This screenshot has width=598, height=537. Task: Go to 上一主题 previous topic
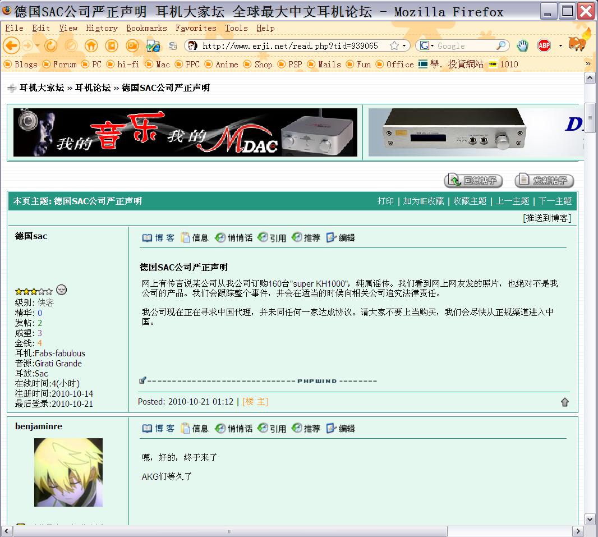pyautogui.click(x=512, y=201)
